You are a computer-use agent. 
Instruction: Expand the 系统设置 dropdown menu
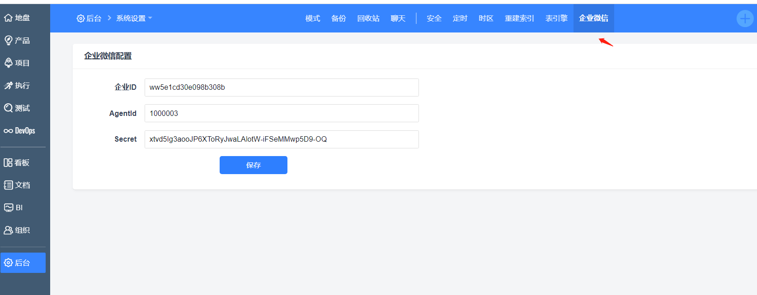click(134, 18)
